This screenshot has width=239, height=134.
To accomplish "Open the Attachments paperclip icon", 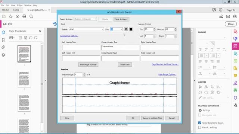I will click(x=3, y=47).
